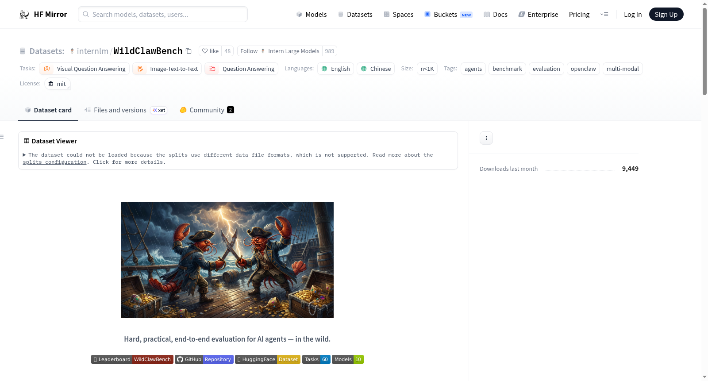Open the HuggingFace Dataset badge

coord(268,359)
